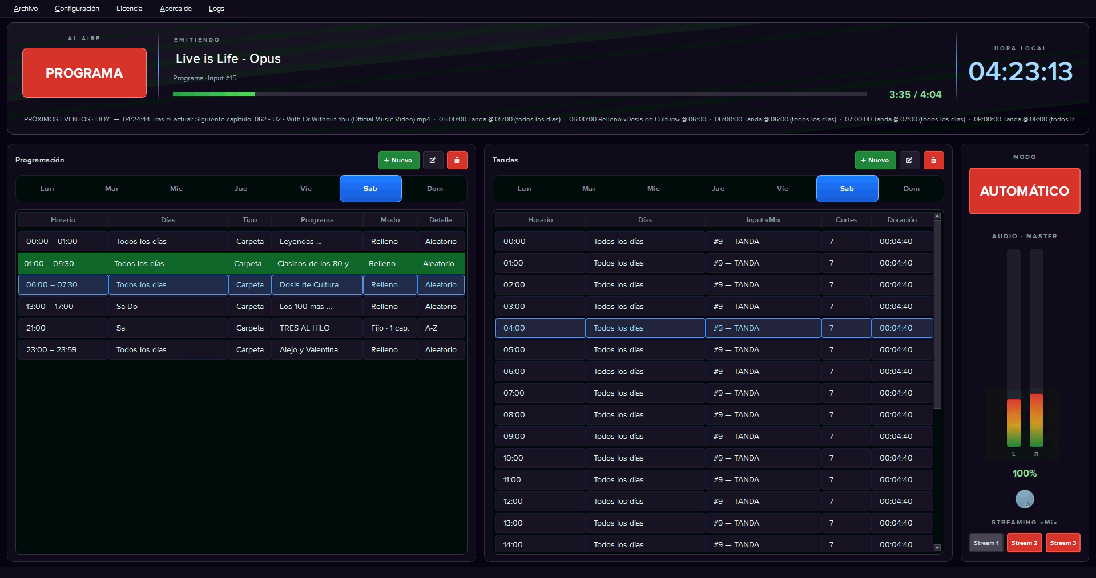1096x578 pixels.
Task: Open the Archivo menu
Action: (26, 9)
